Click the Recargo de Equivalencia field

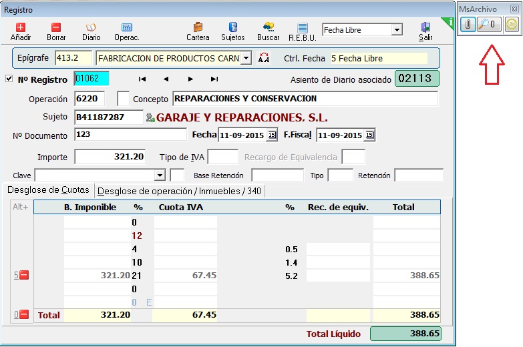pyautogui.click(x=353, y=157)
